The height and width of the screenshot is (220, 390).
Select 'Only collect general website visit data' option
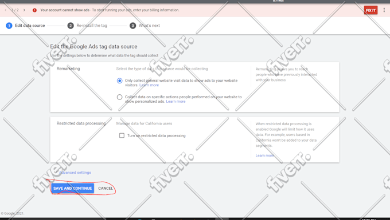[120, 81]
